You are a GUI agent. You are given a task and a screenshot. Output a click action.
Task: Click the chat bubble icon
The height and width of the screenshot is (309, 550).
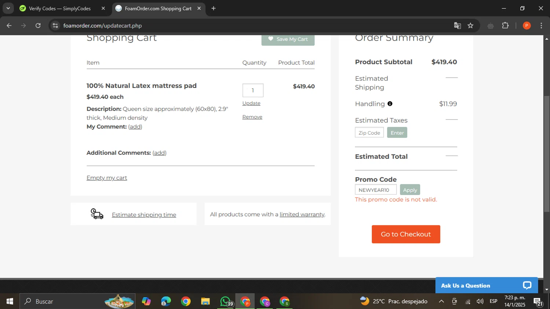click(x=527, y=286)
